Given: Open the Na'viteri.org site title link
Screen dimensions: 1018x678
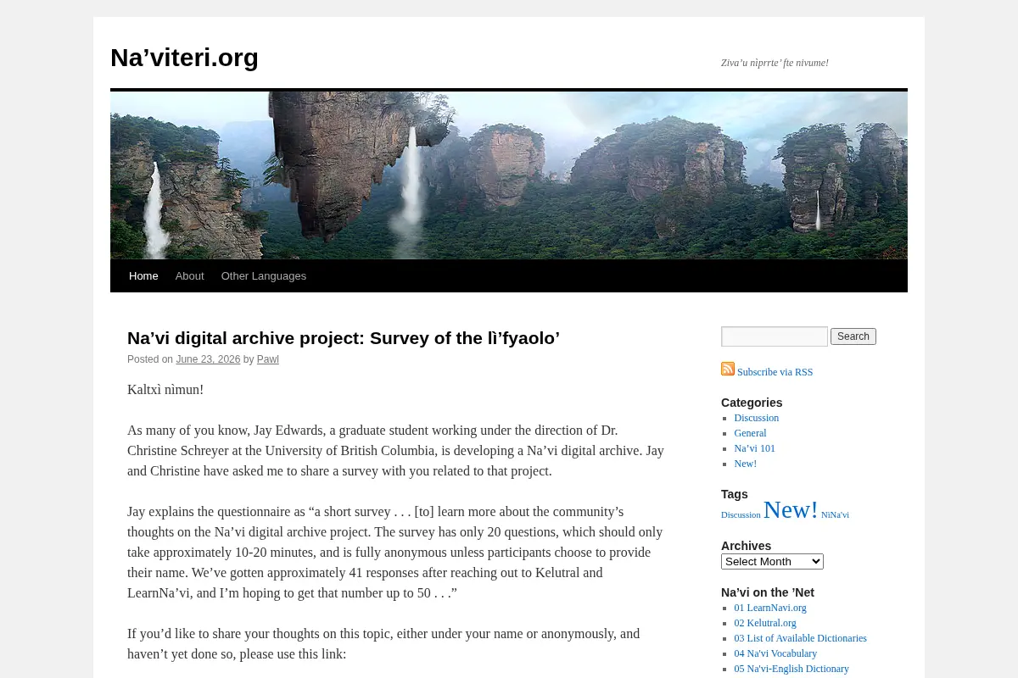Looking at the screenshot, I should coord(184,58).
